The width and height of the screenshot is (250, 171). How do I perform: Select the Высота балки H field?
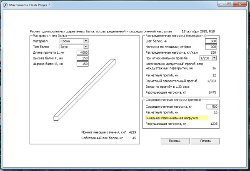click(x=82, y=58)
